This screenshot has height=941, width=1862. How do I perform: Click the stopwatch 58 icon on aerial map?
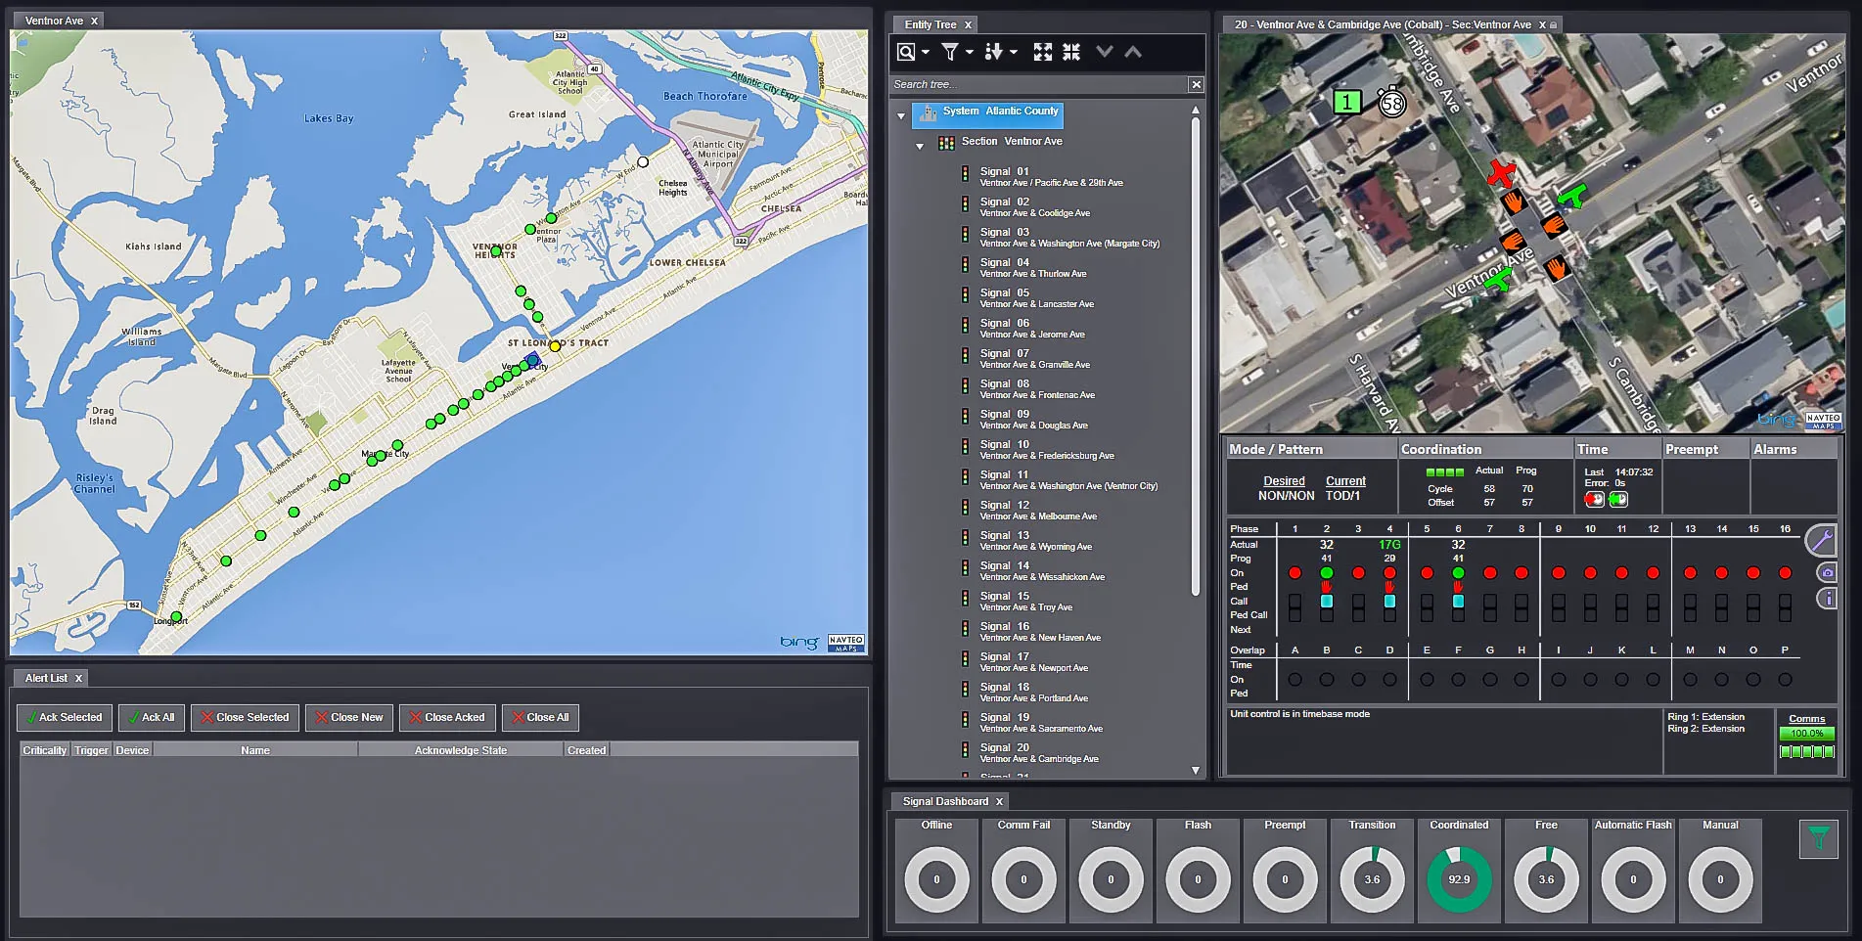(1391, 103)
